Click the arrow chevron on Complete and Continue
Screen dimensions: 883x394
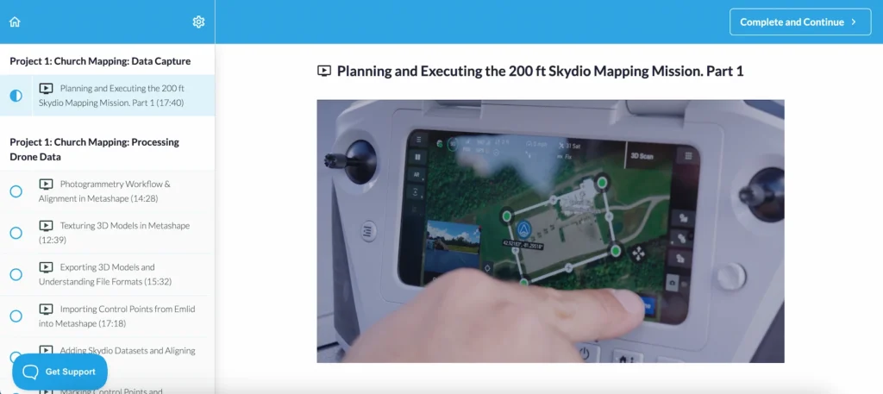pyautogui.click(x=853, y=22)
